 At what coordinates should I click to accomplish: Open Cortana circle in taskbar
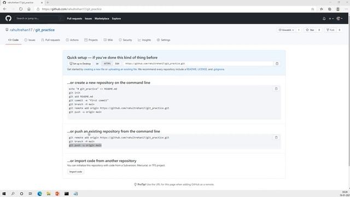21,194
